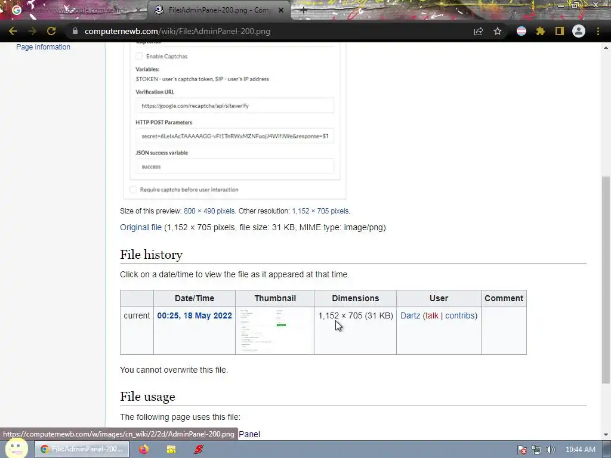Click the large AdminPanel preview image
611x458 pixels.
[x=234, y=120]
